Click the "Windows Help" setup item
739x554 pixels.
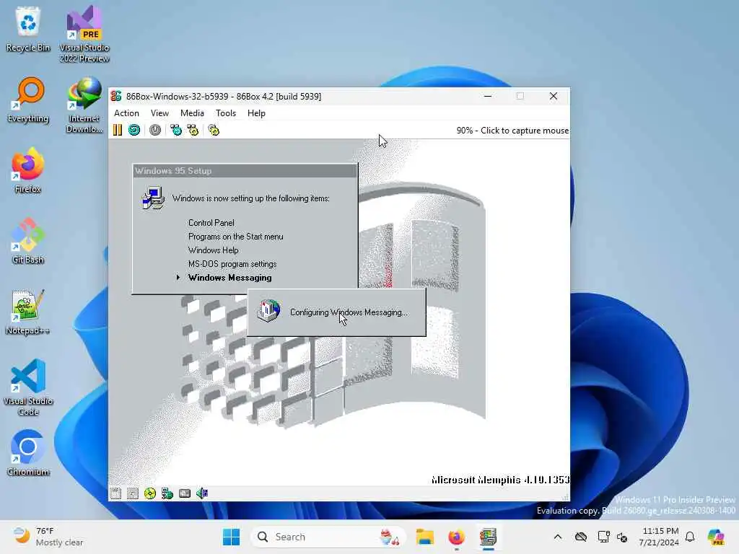click(214, 250)
